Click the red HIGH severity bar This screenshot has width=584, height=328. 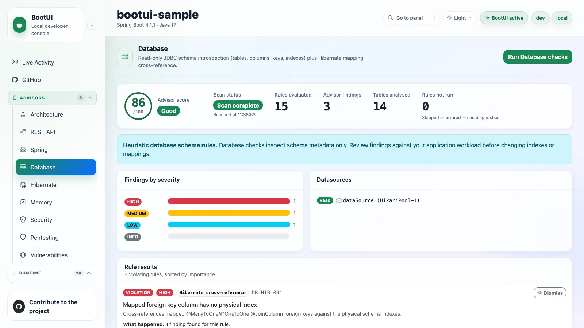click(229, 201)
